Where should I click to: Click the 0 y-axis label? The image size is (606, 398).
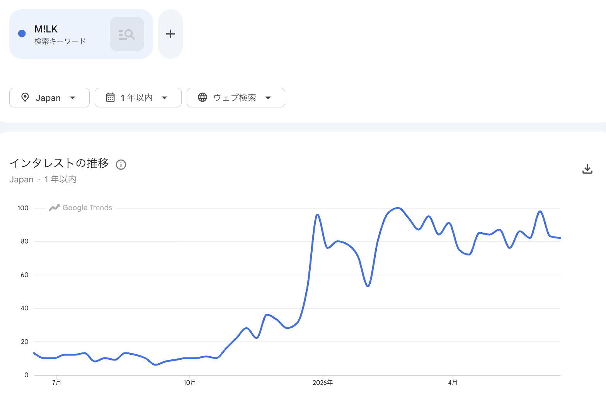pyautogui.click(x=26, y=375)
